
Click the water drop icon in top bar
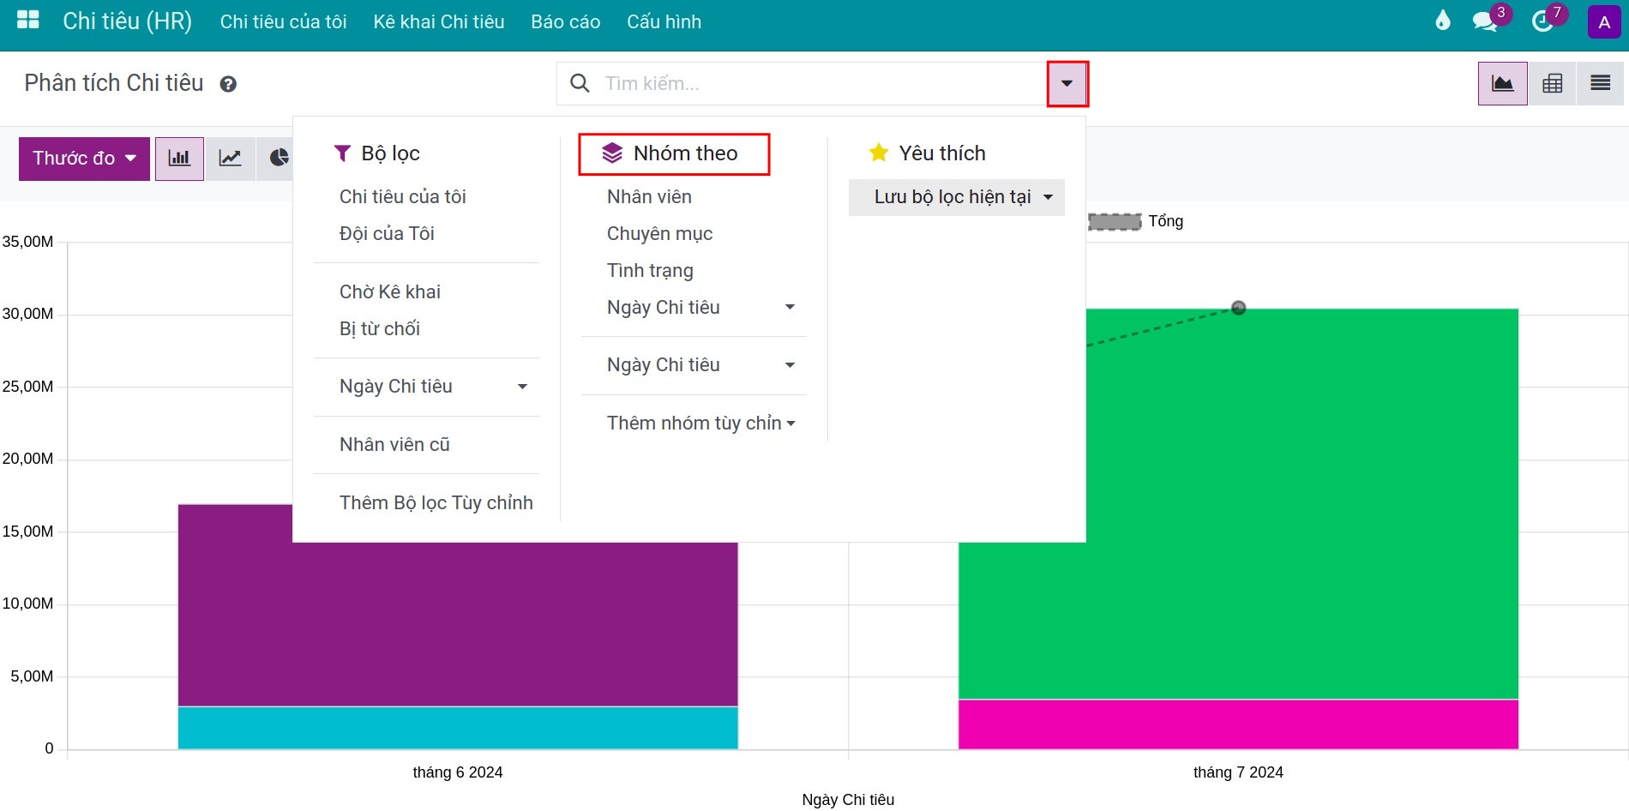(1443, 21)
